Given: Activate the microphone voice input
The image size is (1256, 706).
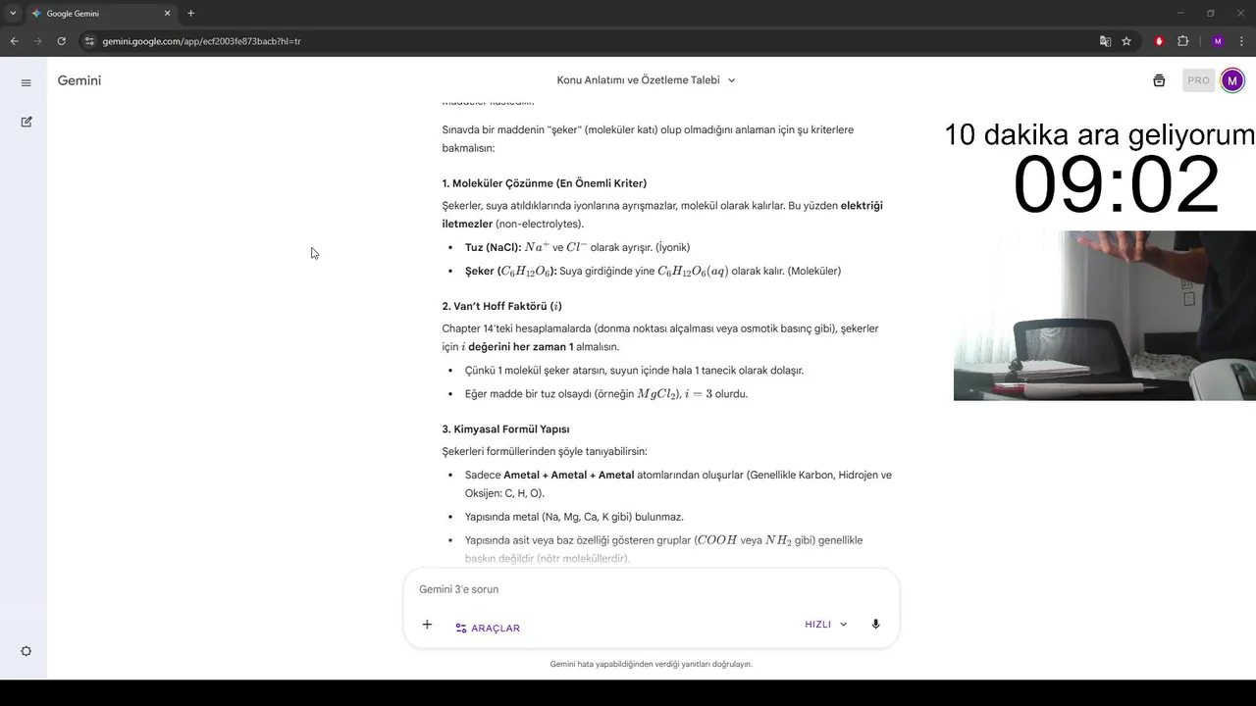Looking at the screenshot, I should pos(875,625).
